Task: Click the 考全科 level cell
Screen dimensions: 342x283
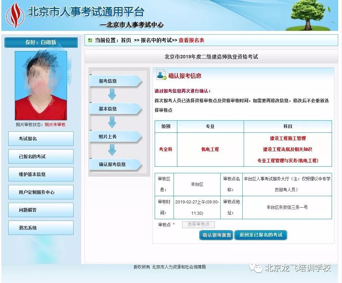Action: click(x=166, y=149)
